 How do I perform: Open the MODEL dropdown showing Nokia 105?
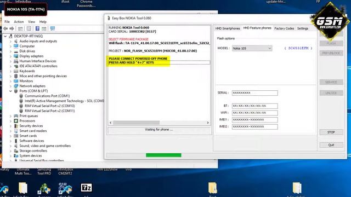pos(252,48)
